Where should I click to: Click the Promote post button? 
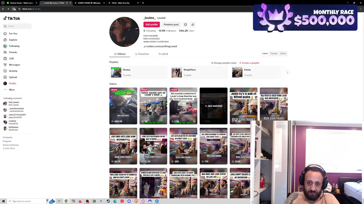tap(171, 25)
